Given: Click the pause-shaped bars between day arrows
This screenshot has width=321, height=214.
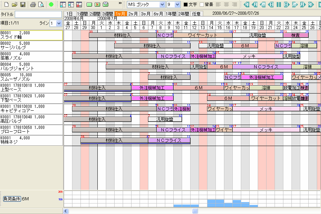Looking at the screenshot, I should (278, 4).
